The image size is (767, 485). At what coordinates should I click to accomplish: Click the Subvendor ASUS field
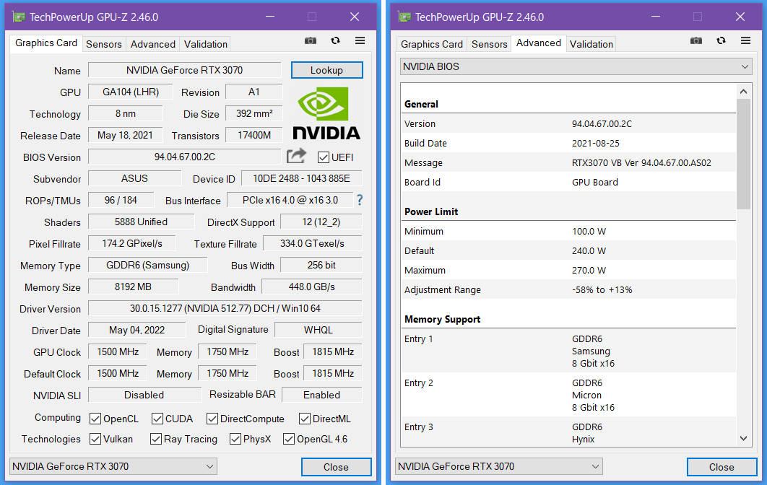click(134, 178)
